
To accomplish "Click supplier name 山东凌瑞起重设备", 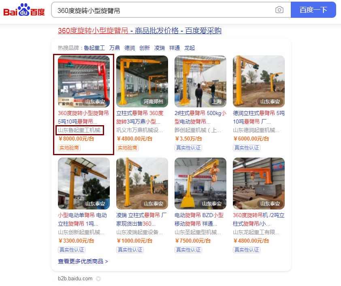I will [139, 232].
